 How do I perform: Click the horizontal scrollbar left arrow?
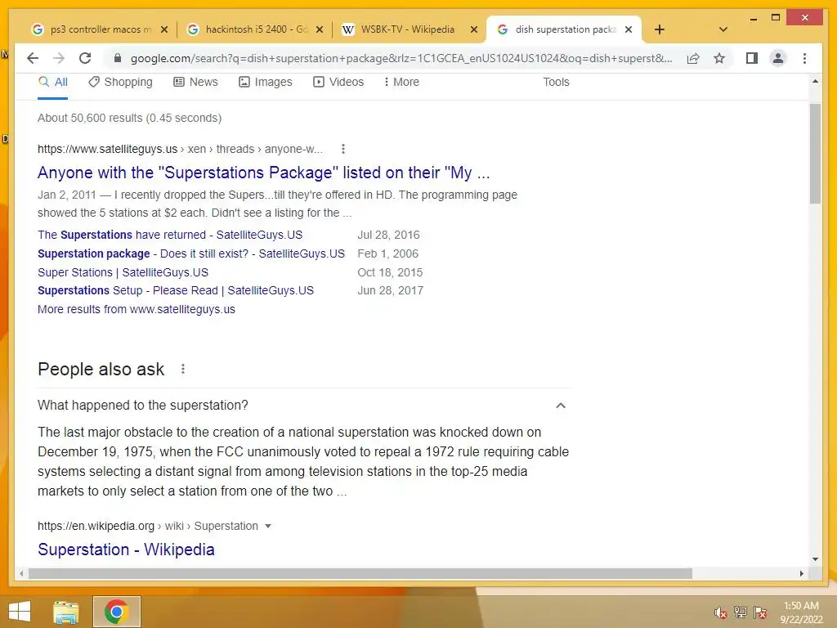tap(21, 573)
